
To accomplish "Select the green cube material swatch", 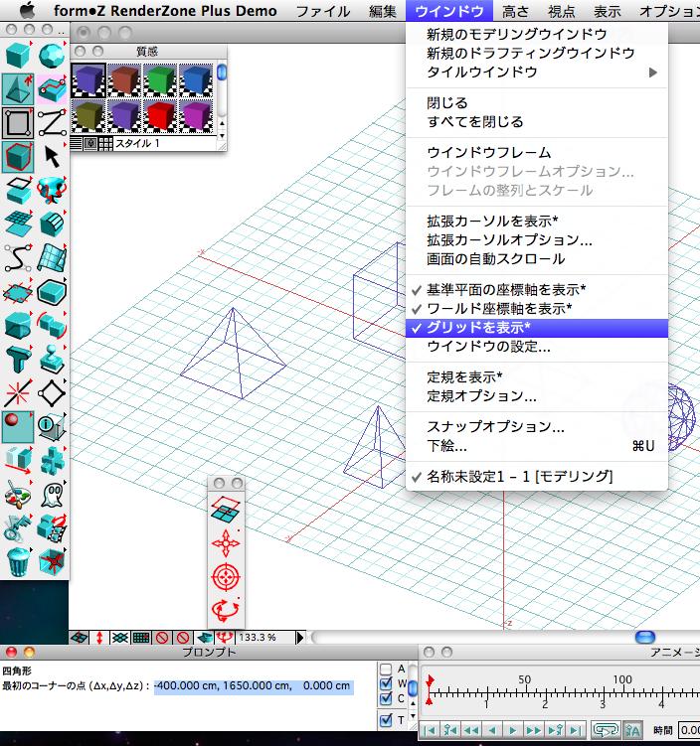I will 160,79.
